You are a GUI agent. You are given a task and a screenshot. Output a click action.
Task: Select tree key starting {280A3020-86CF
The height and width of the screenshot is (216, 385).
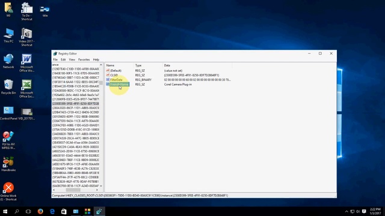76,108
